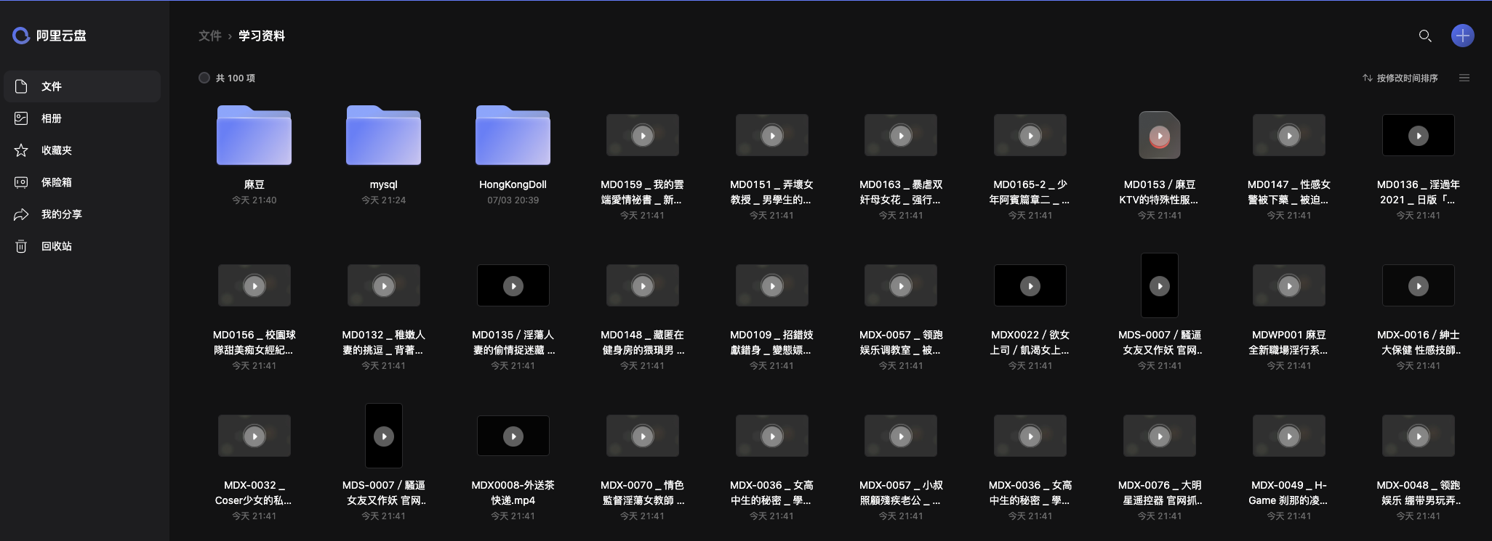Click play icon on MDX-0048 video
1492x541 pixels.
pos(1419,436)
